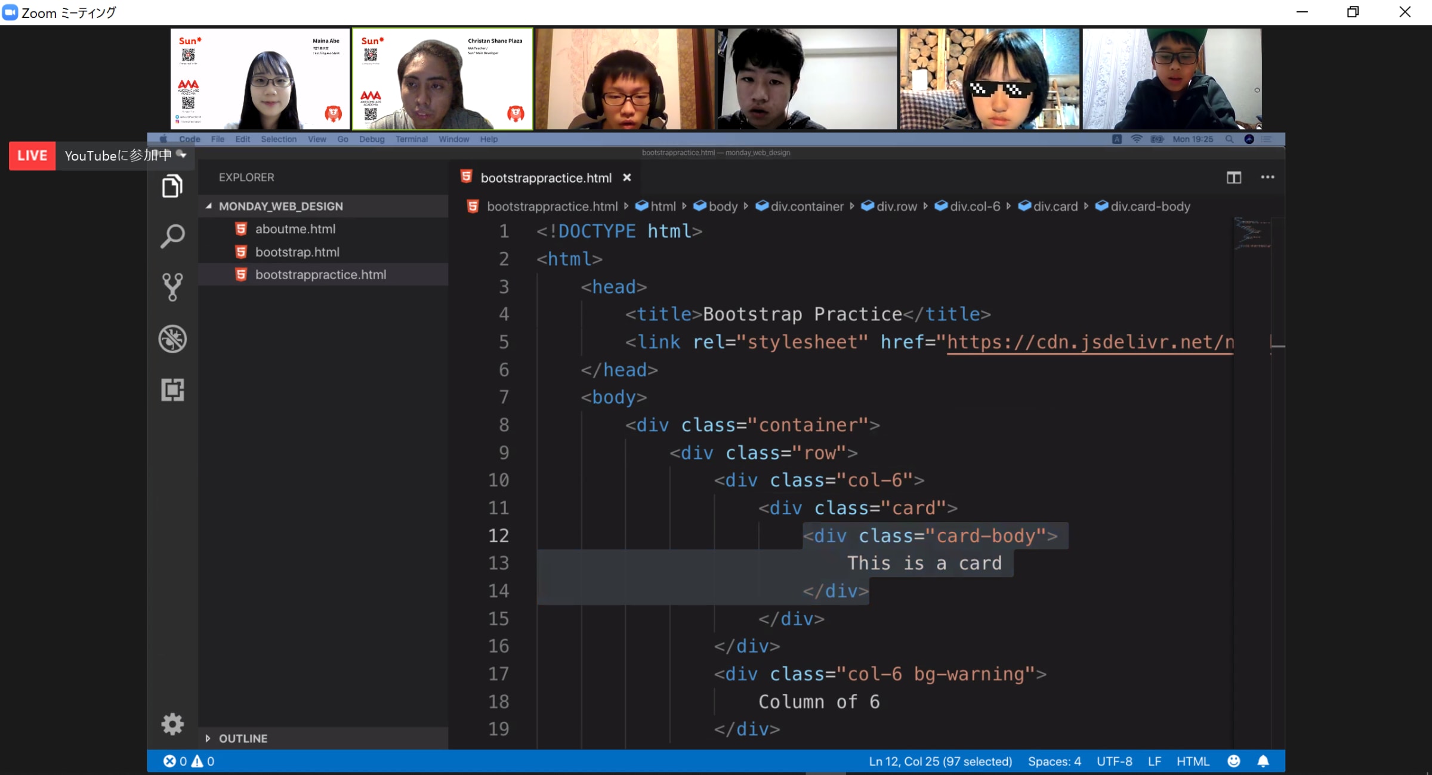Click the split editor icon

pos(1234,177)
